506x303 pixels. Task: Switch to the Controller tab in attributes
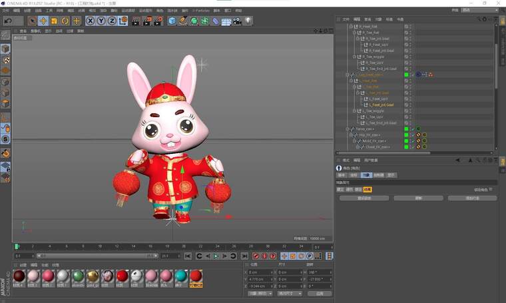[379, 175]
